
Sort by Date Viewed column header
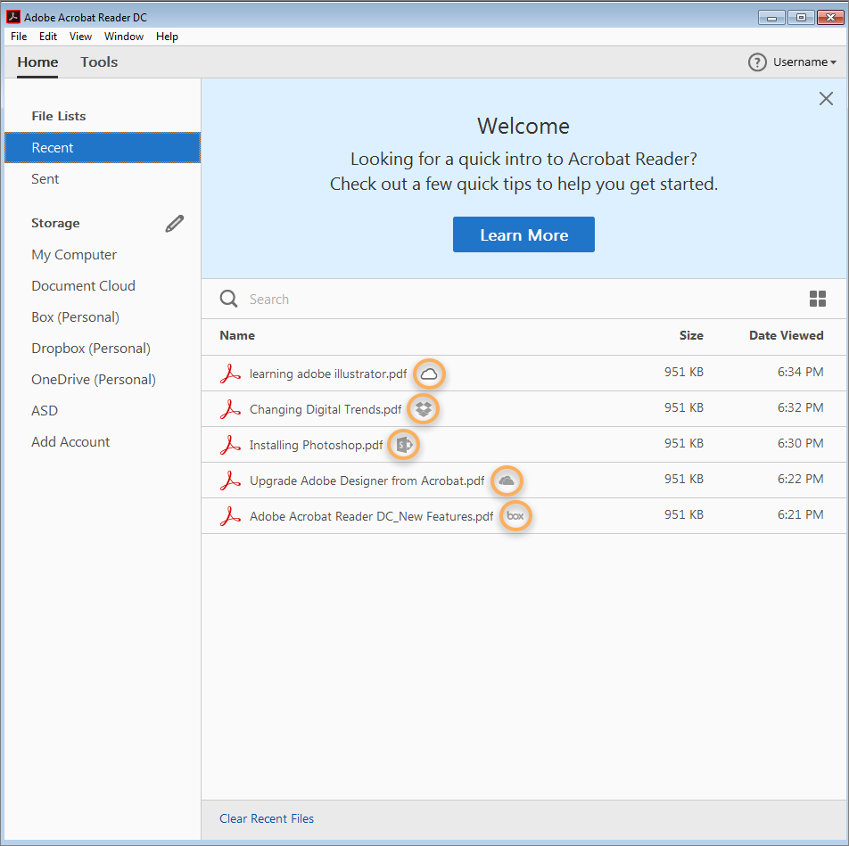(787, 335)
